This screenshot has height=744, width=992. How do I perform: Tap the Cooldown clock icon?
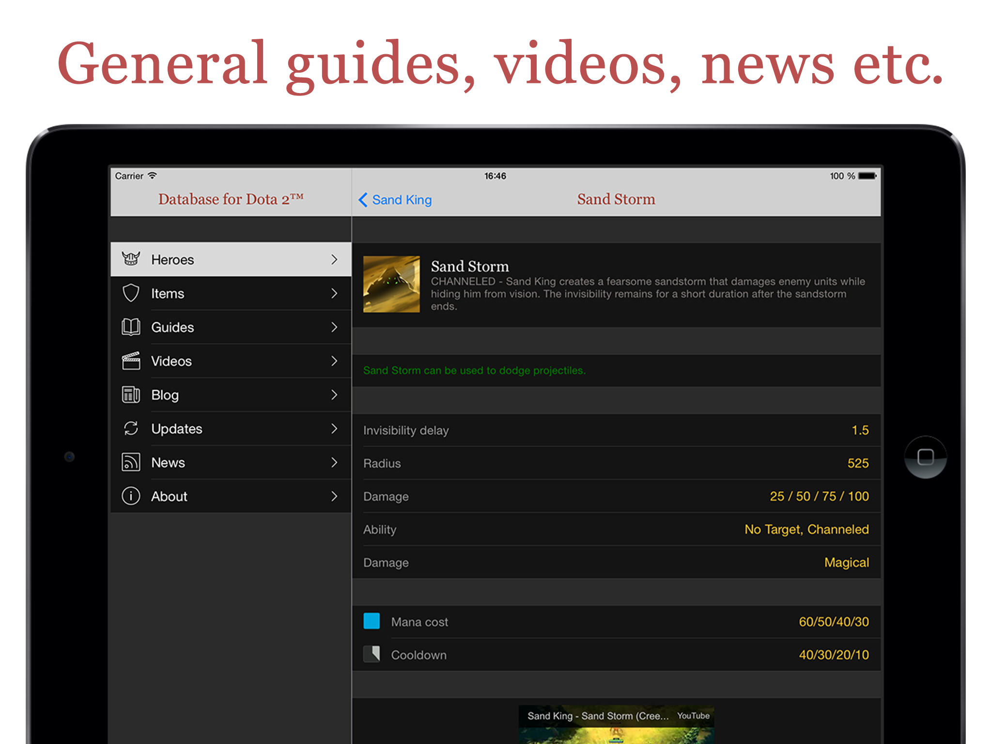tap(372, 654)
